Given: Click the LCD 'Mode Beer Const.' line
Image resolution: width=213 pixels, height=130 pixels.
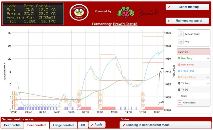Looking at the screenshot, I should (x=29, y=6).
